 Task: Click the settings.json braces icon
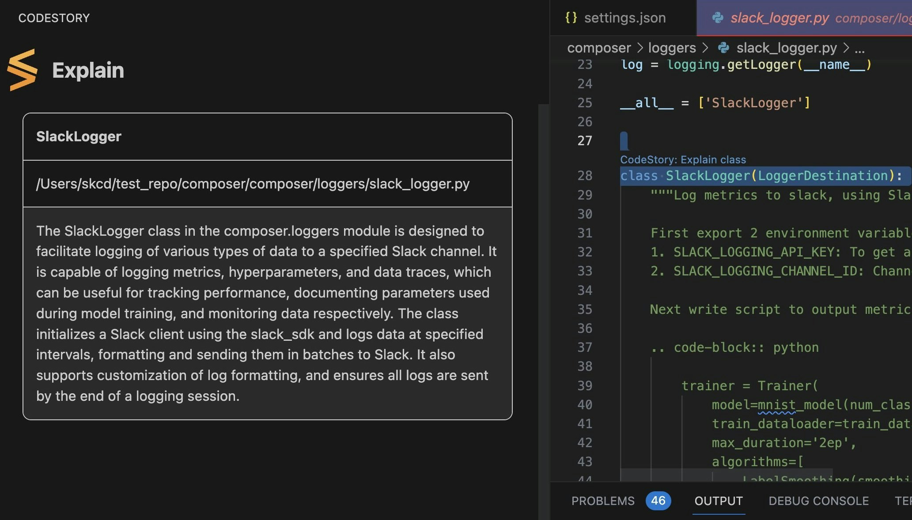571,18
